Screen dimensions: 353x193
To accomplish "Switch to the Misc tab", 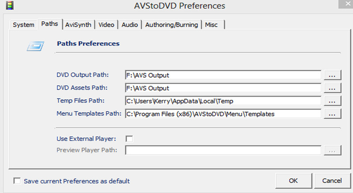I will 213,25.
